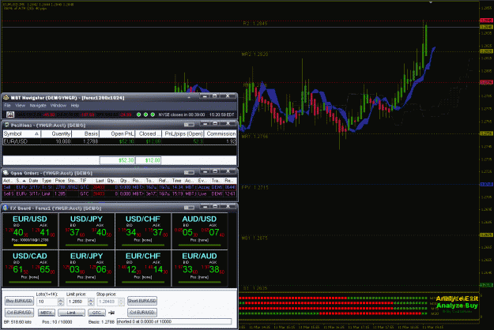Select the EUR/CHF tile on the FX Board

coord(143,268)
